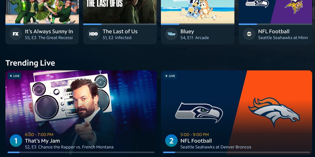The height and width of the screenshot is (157, 315).
Task: Click the LIVE badge on That's My Jam
Action: [x=14, y=76]
